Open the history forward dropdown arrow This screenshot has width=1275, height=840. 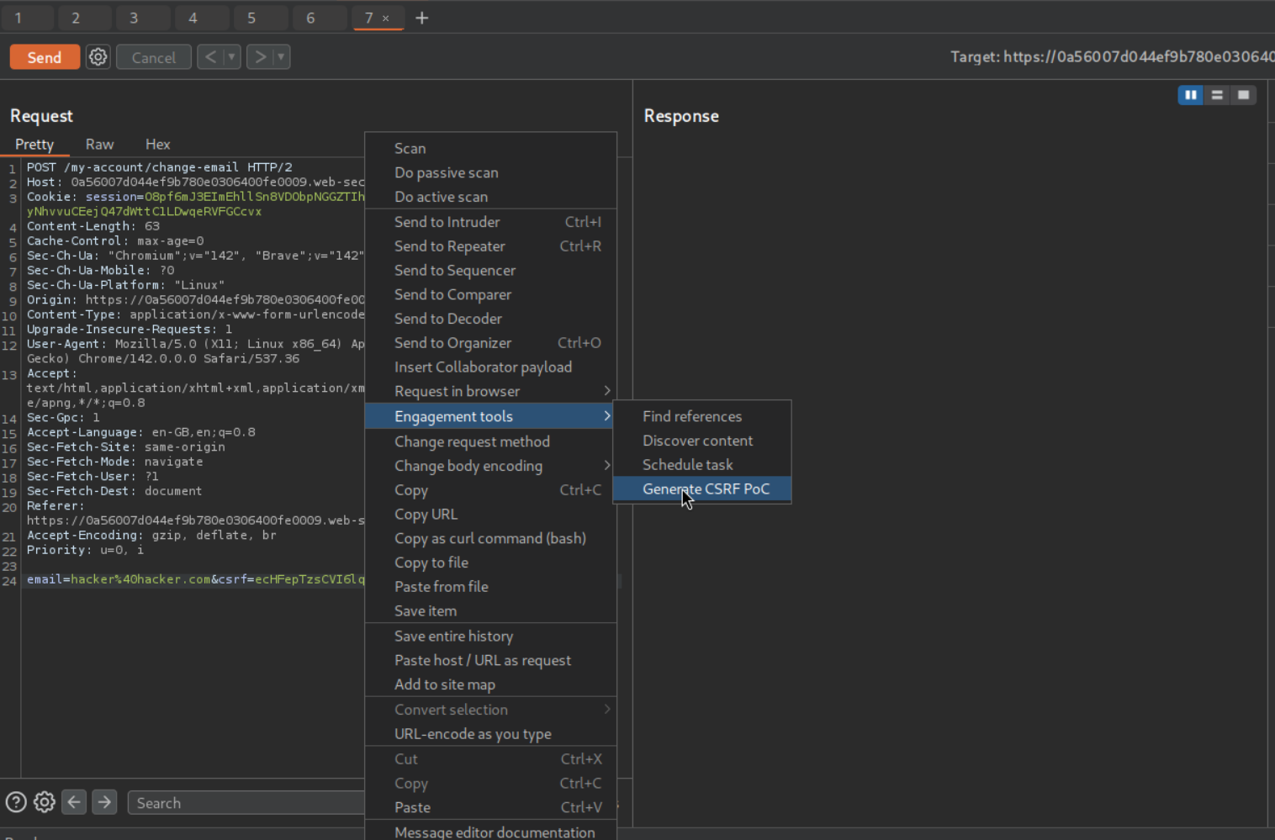(281, 57)
